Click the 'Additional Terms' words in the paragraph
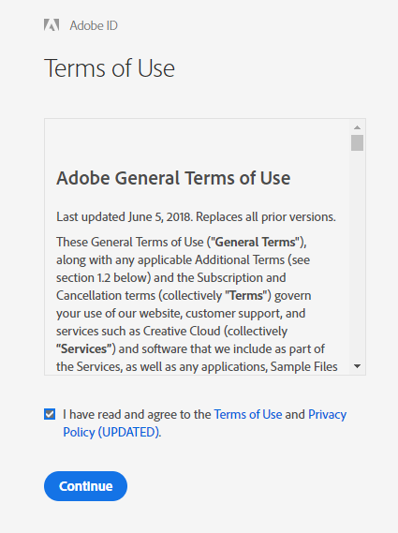The height and width of the screenshot is (533, 398). pos(240,260)
